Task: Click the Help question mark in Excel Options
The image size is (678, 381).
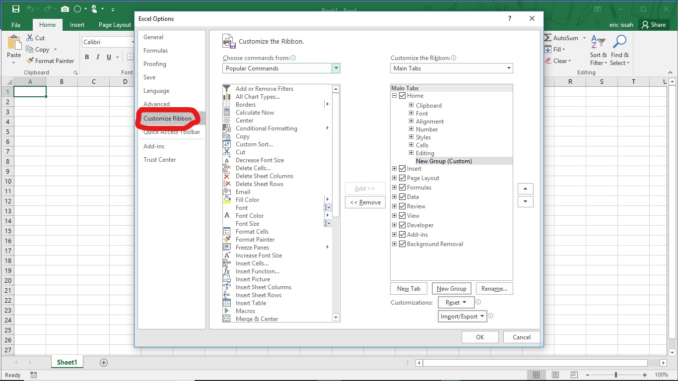Action: 509,18
